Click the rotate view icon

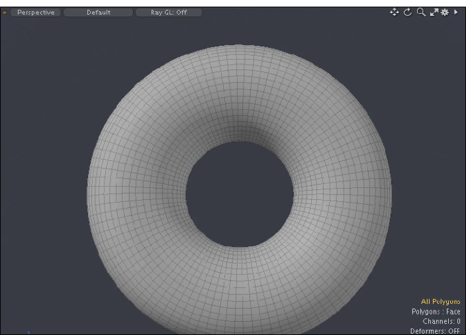(x=408, y=12)
